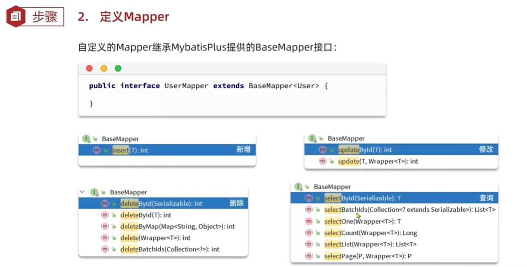Click method icon beside selectBatchIds

308,210
